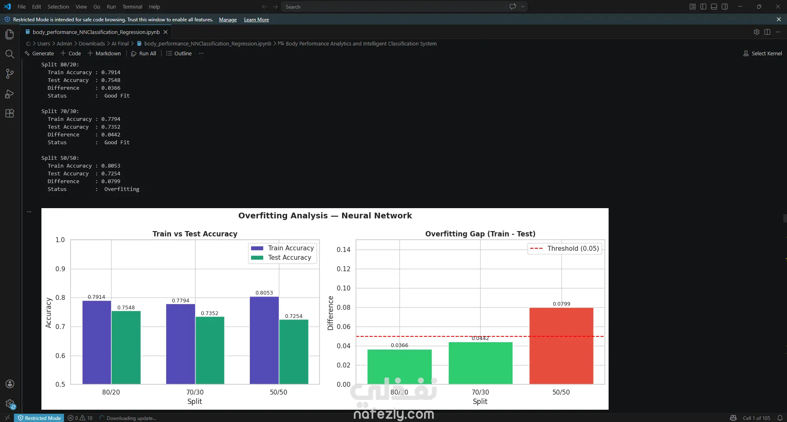The width and height of the screenshot is (787, 422).
Task: Open Manage gear in activity bar
Action: [10, 404]
